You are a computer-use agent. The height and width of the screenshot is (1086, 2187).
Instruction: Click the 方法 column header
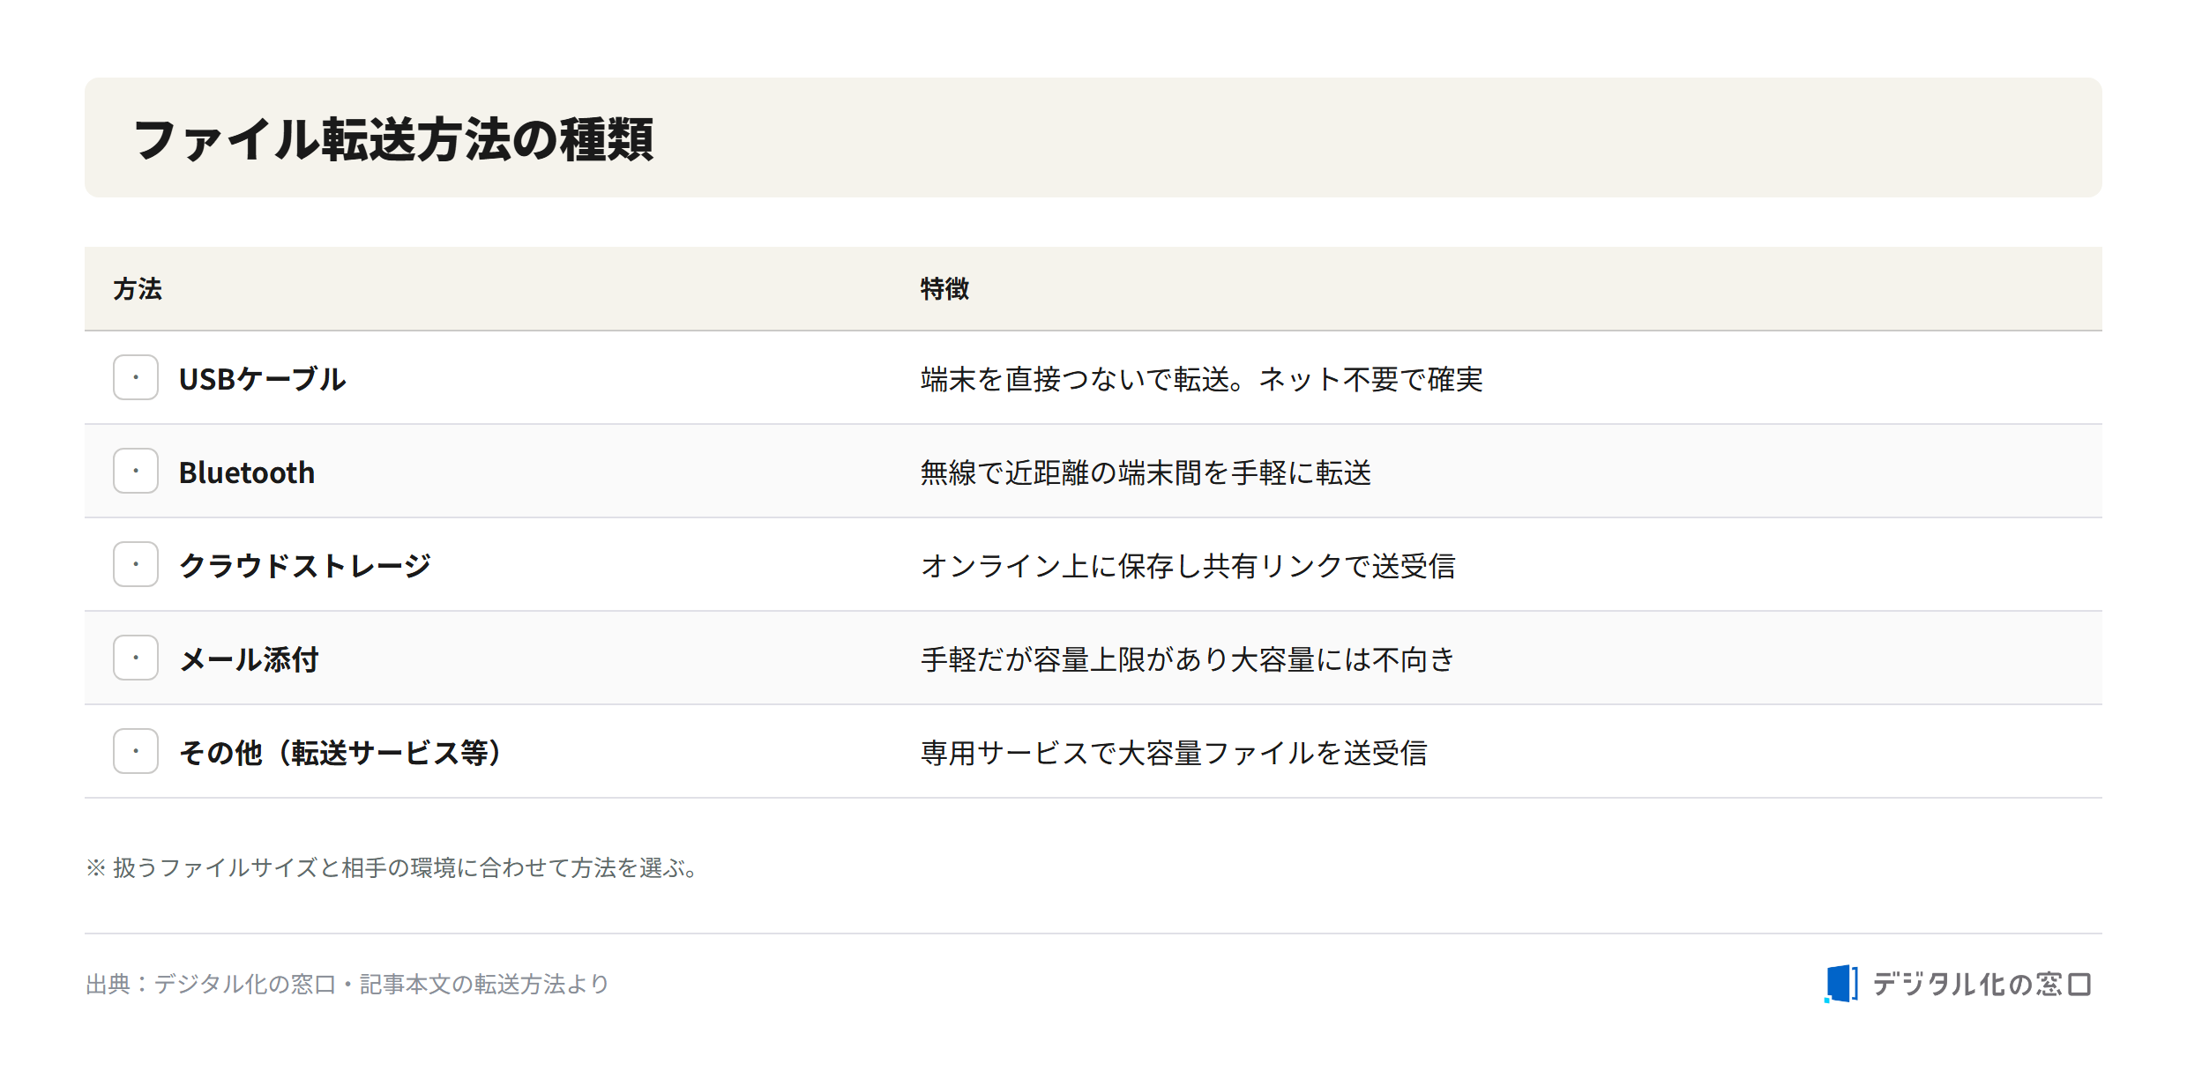click(x=138, y=289)
